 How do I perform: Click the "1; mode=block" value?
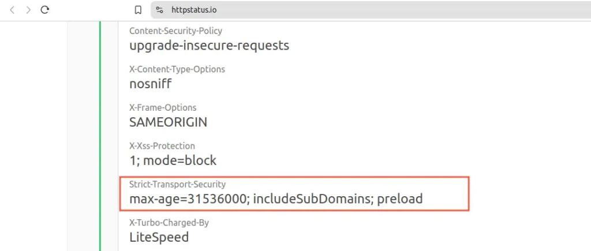pos(173,160)
